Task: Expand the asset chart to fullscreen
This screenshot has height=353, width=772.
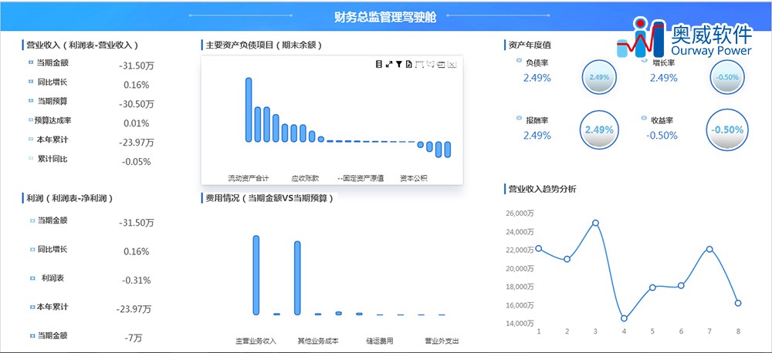Action: click(x=389, y=65)
